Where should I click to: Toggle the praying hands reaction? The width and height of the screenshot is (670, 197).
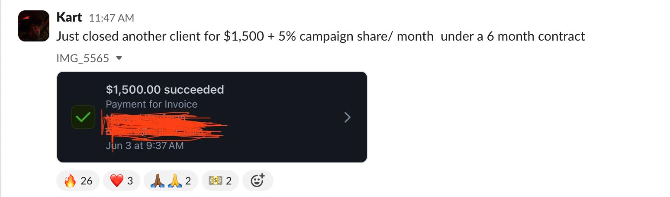tap(171, 181)
